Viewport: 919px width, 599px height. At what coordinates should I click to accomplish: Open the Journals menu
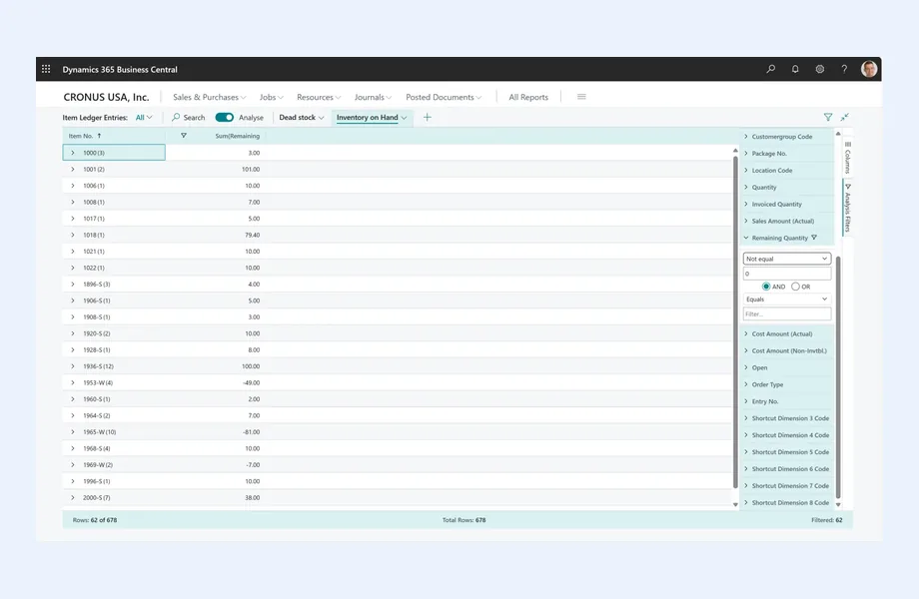tap(373, 97)
